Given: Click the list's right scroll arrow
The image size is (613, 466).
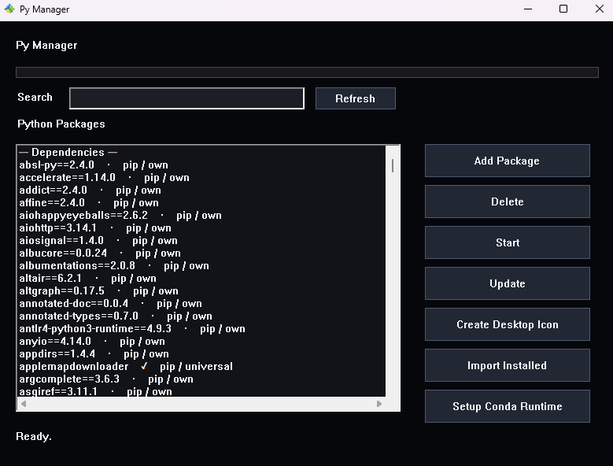Looking at the screenshot, I should (379, 404).
